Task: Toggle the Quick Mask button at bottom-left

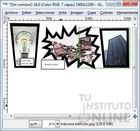Action: coord(5,116)
